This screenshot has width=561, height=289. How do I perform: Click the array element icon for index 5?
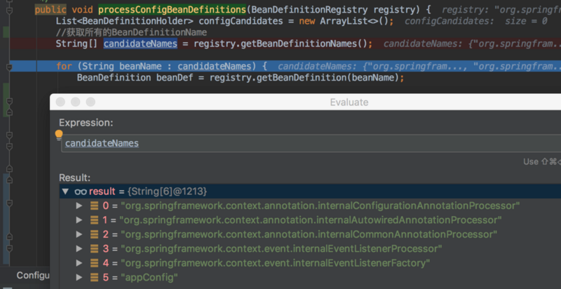(94, 277)
